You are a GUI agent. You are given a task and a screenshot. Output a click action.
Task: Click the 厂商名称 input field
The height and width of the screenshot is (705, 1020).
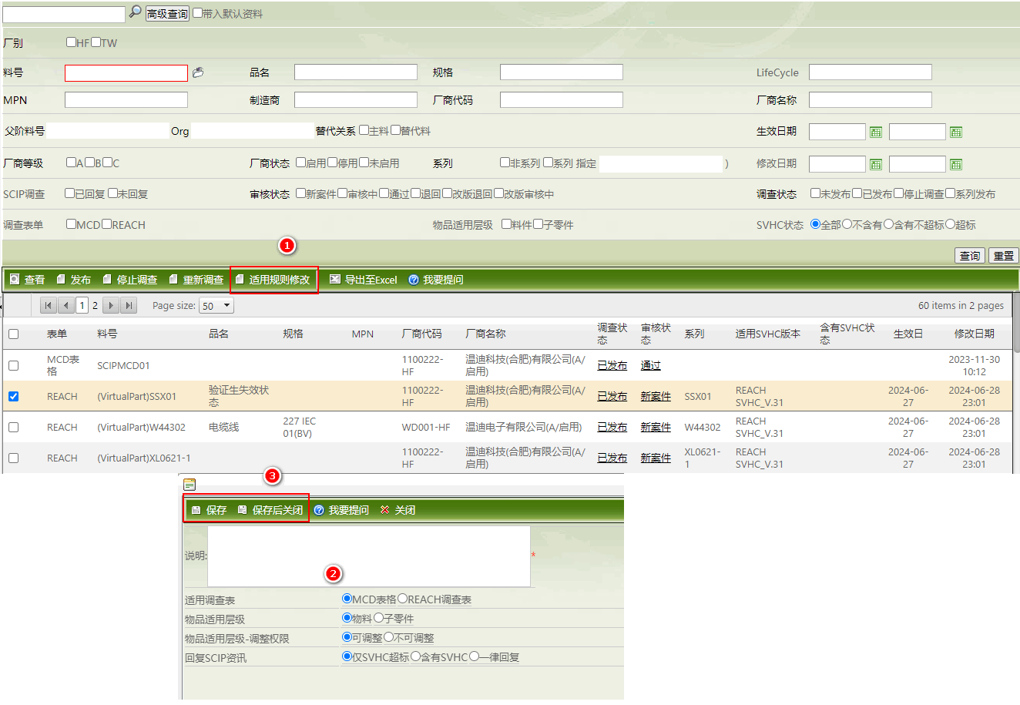[x=871, y=100]
